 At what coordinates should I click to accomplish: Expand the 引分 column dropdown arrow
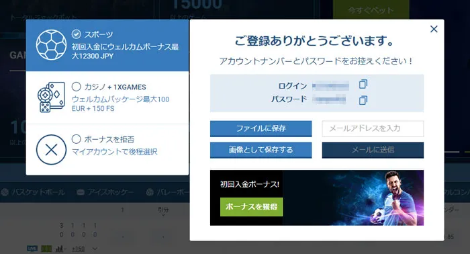(163, 215)
